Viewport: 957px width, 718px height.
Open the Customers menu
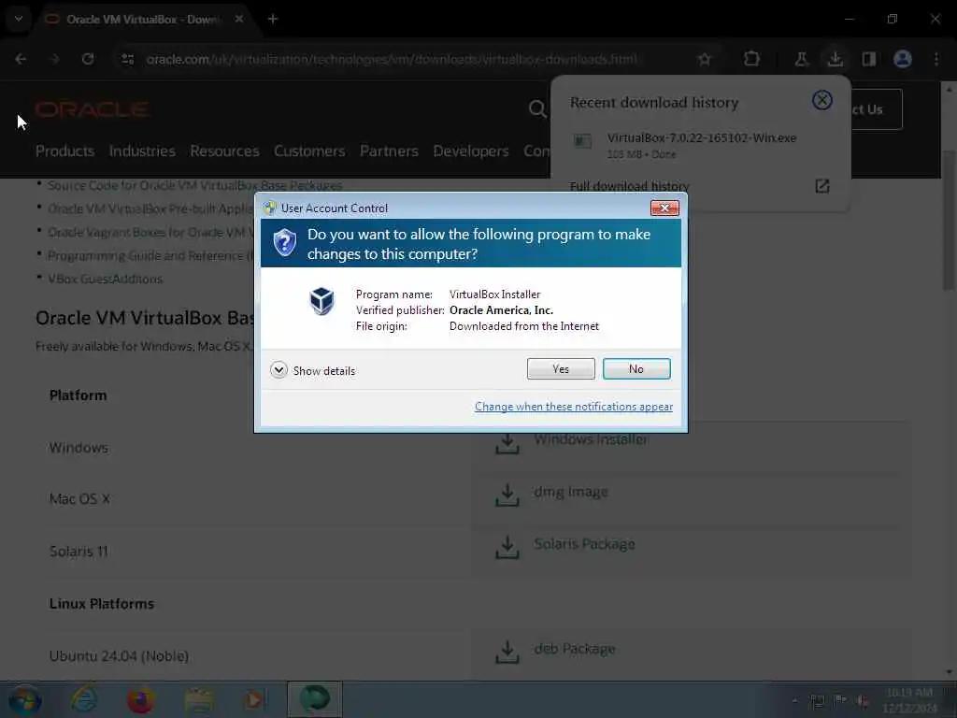point(309,151)
